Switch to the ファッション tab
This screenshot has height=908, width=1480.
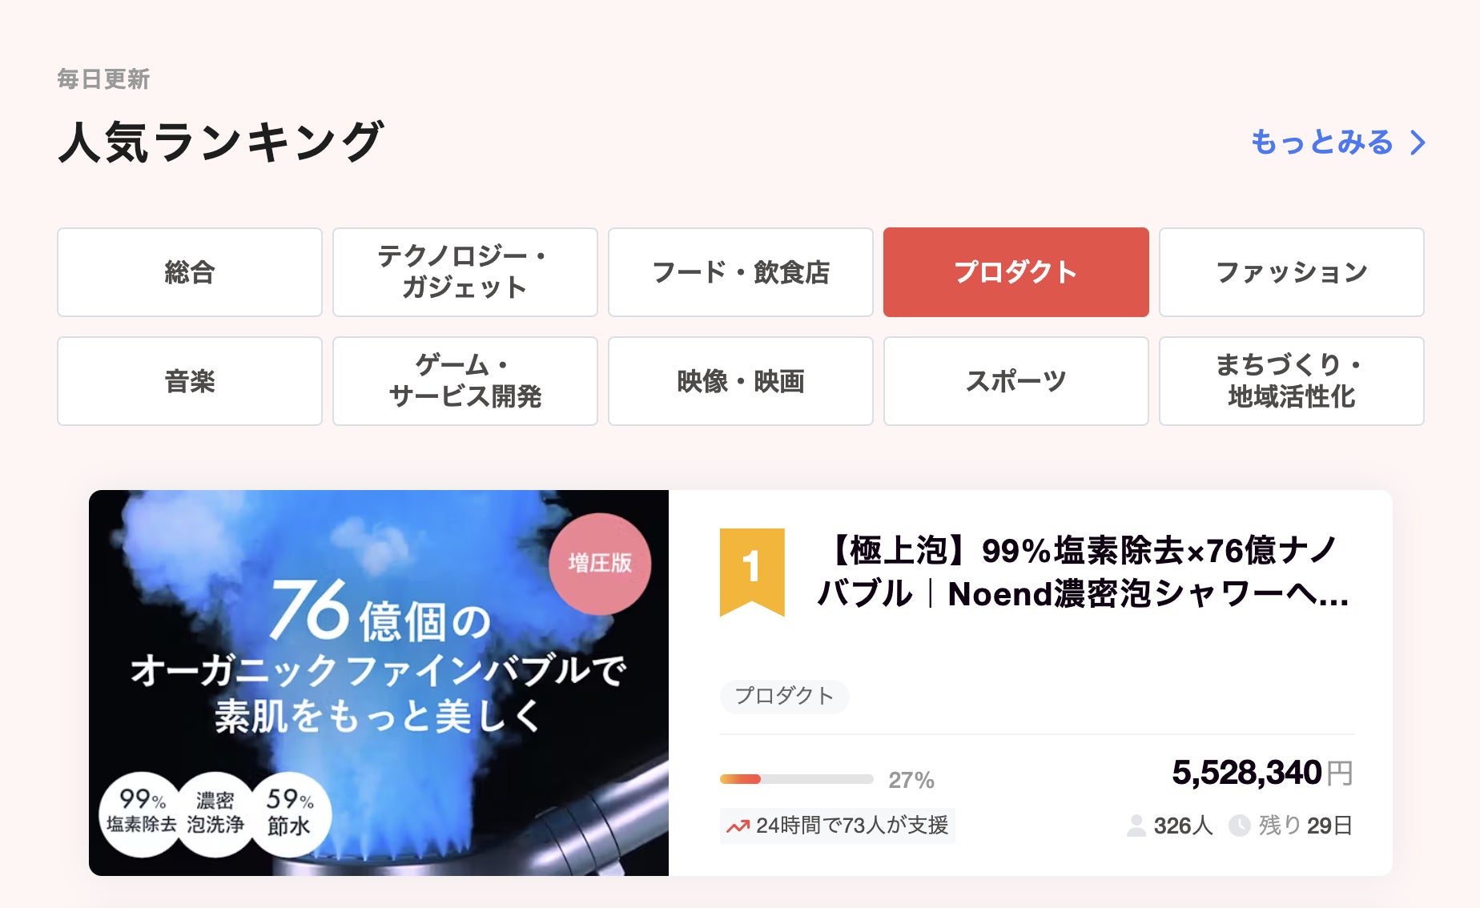(x=1291, y=272)
